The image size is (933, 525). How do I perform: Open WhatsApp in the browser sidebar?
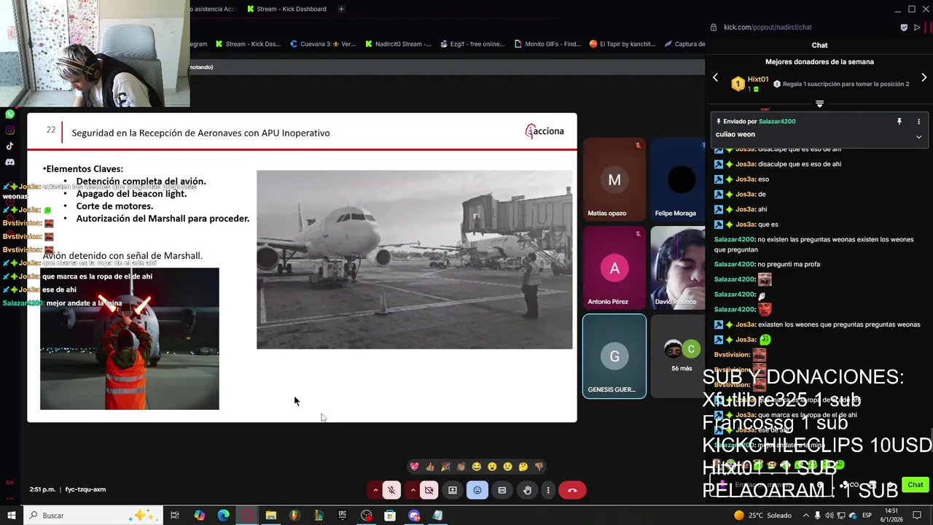point(9,114)
